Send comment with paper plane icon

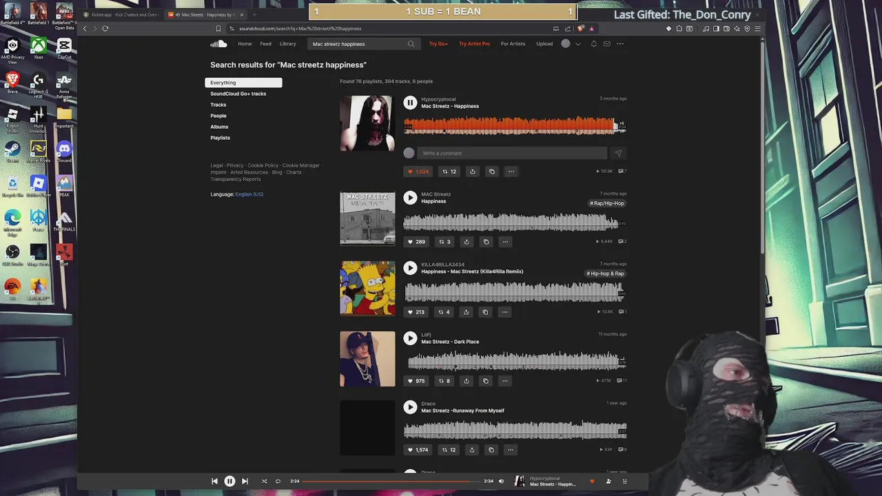point(618,153)
